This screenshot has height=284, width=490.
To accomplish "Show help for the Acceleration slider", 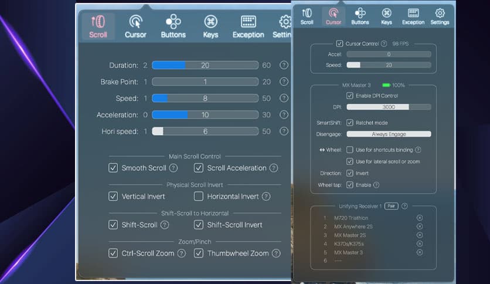I will pyautogui.click(x=284, y=114).
